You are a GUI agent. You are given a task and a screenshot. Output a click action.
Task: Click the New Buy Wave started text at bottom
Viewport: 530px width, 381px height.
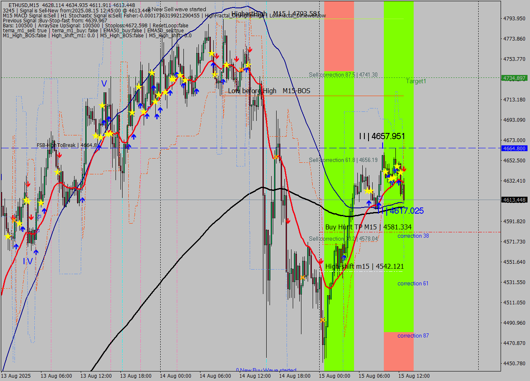tap(267, 370)
